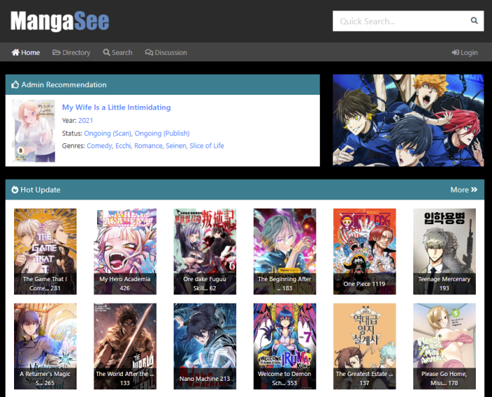Select the Seinen genre link
492x397 pixels.
(x=176, y=146)
